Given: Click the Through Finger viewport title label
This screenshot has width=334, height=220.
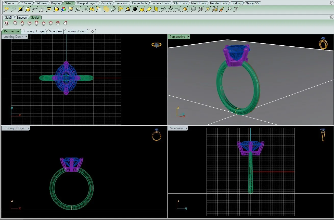Looking at the screenshot, I should 14,128.
